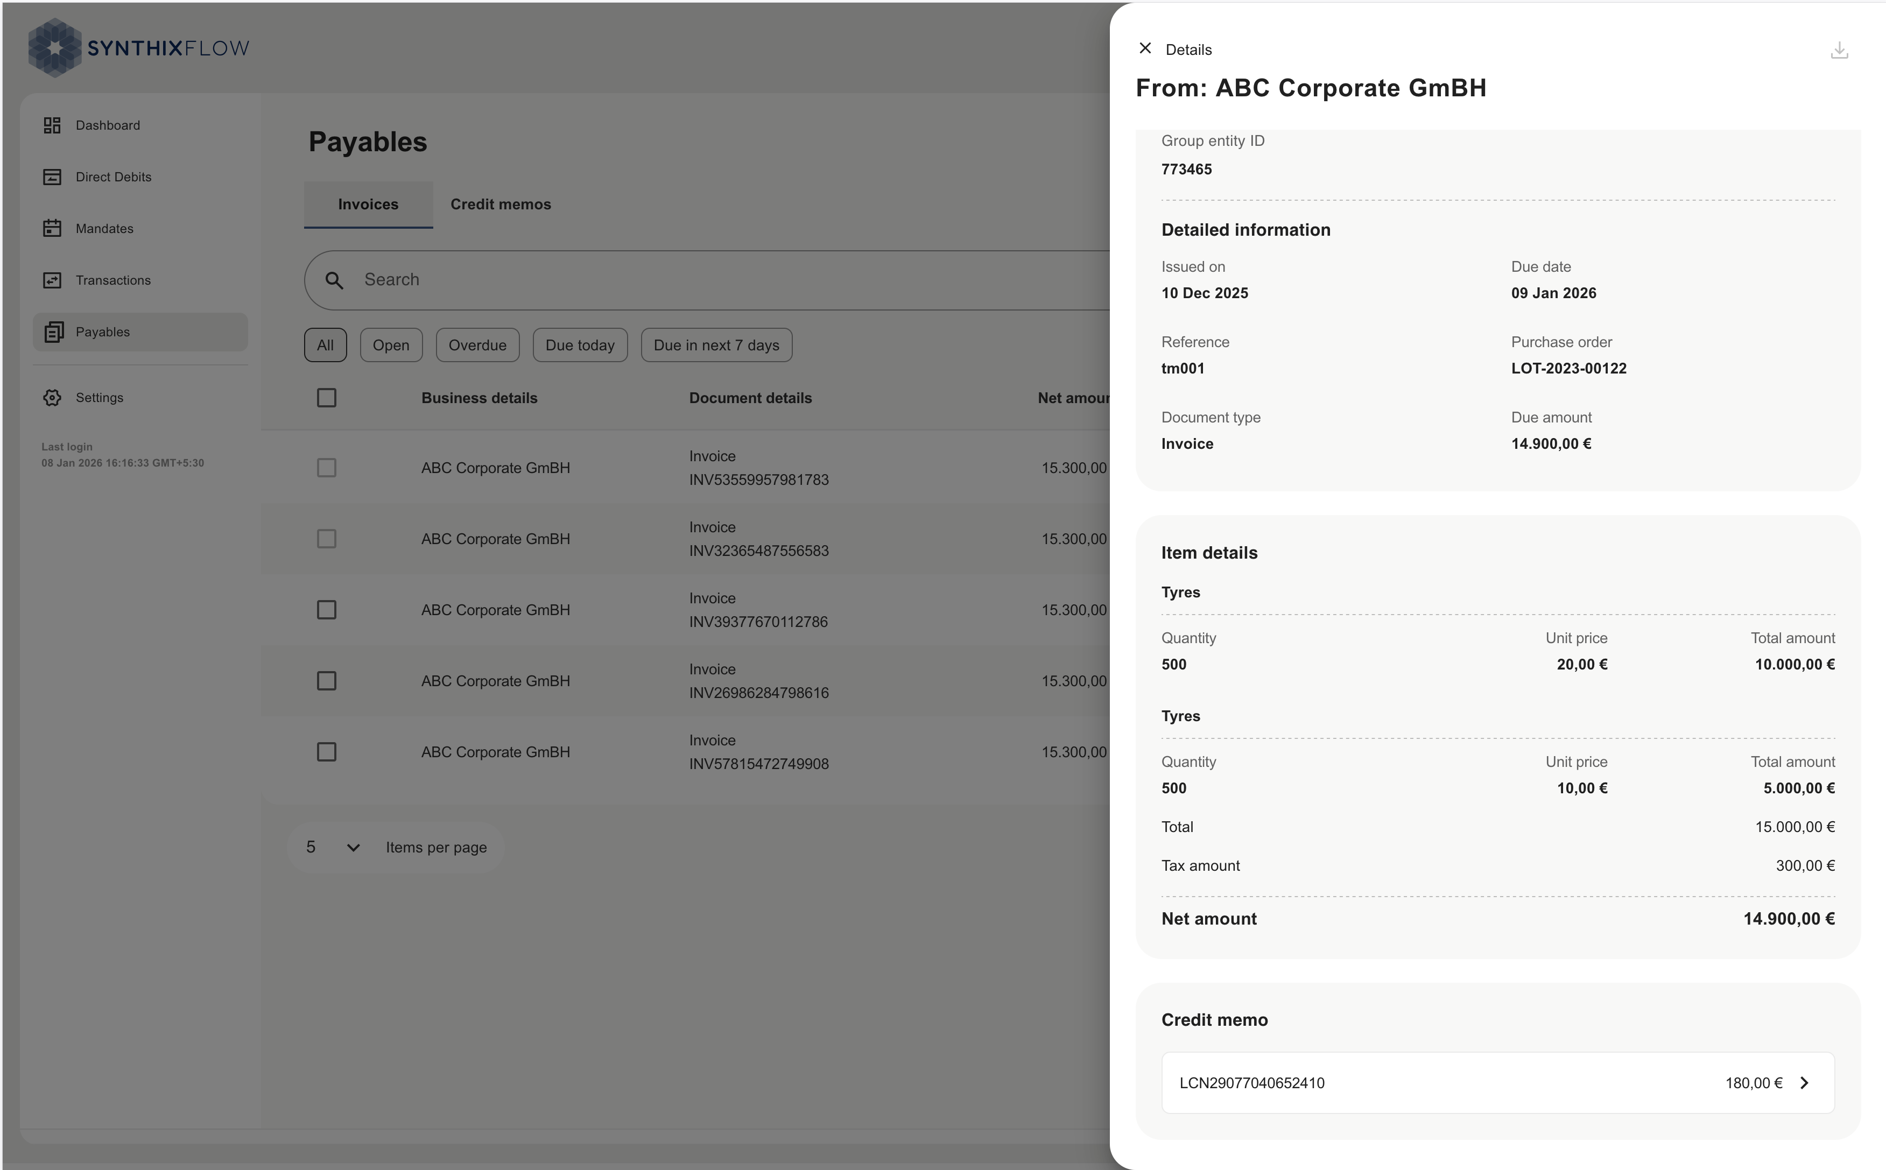Select the Payables menu item
Viewport: 1886px width, 1170px height.
tap(140, 332)
